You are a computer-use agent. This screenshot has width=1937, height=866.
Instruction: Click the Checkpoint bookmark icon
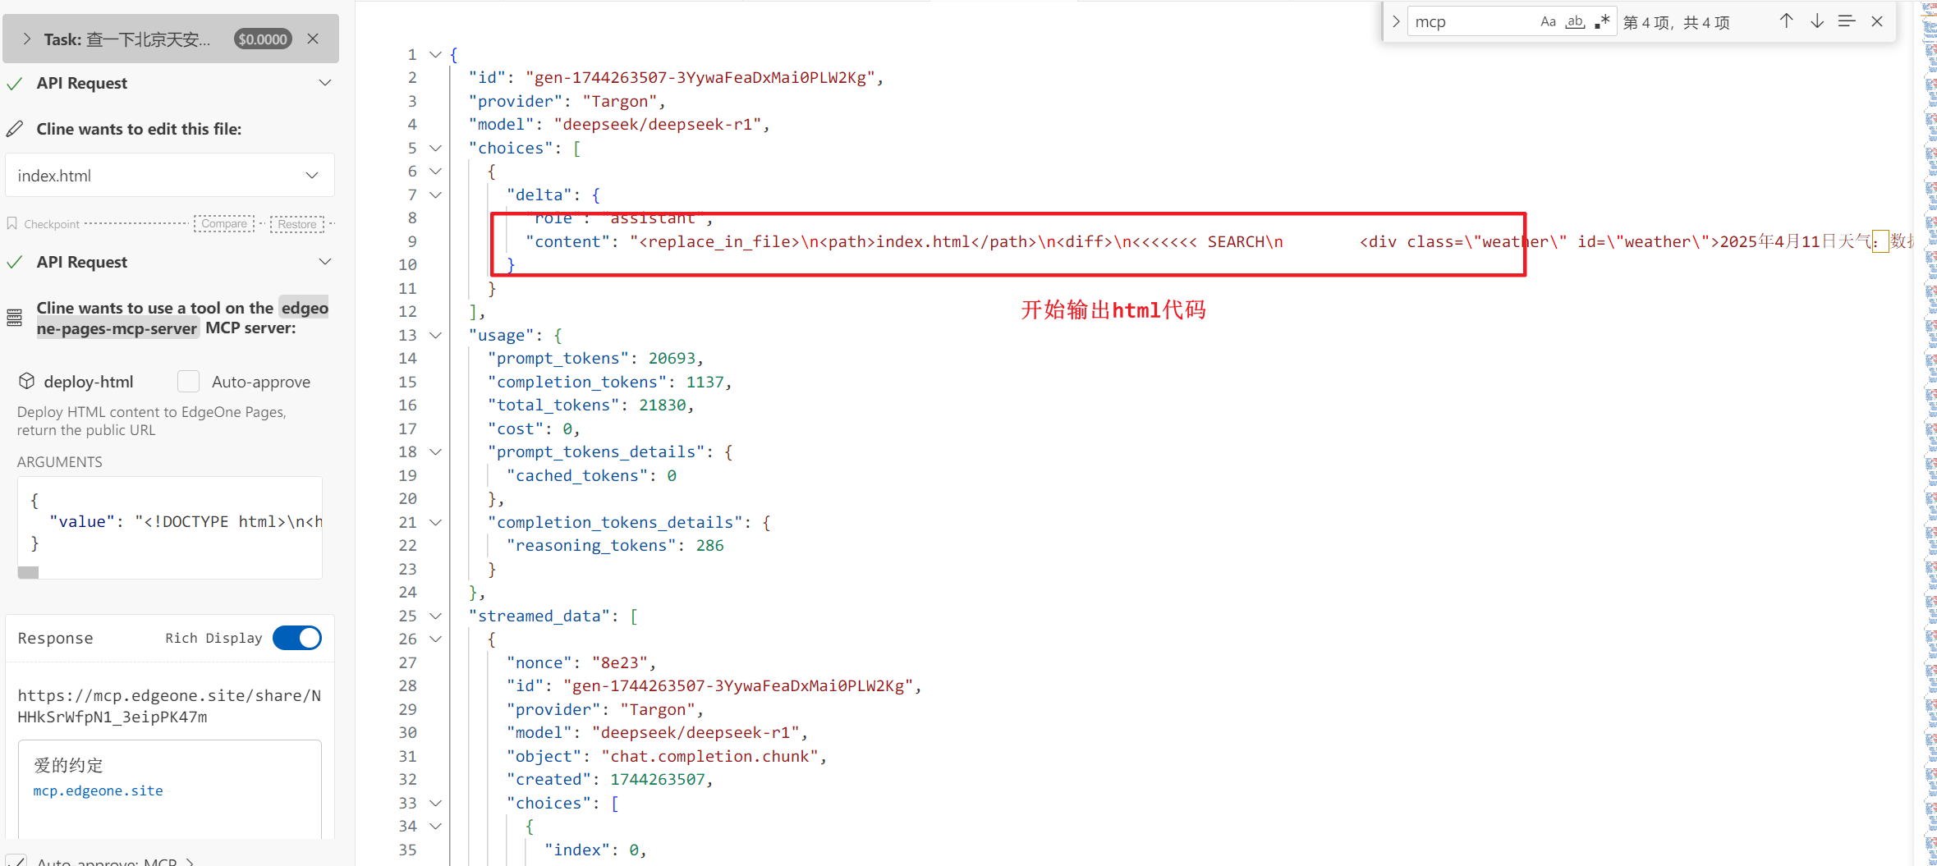pos(12,223)
